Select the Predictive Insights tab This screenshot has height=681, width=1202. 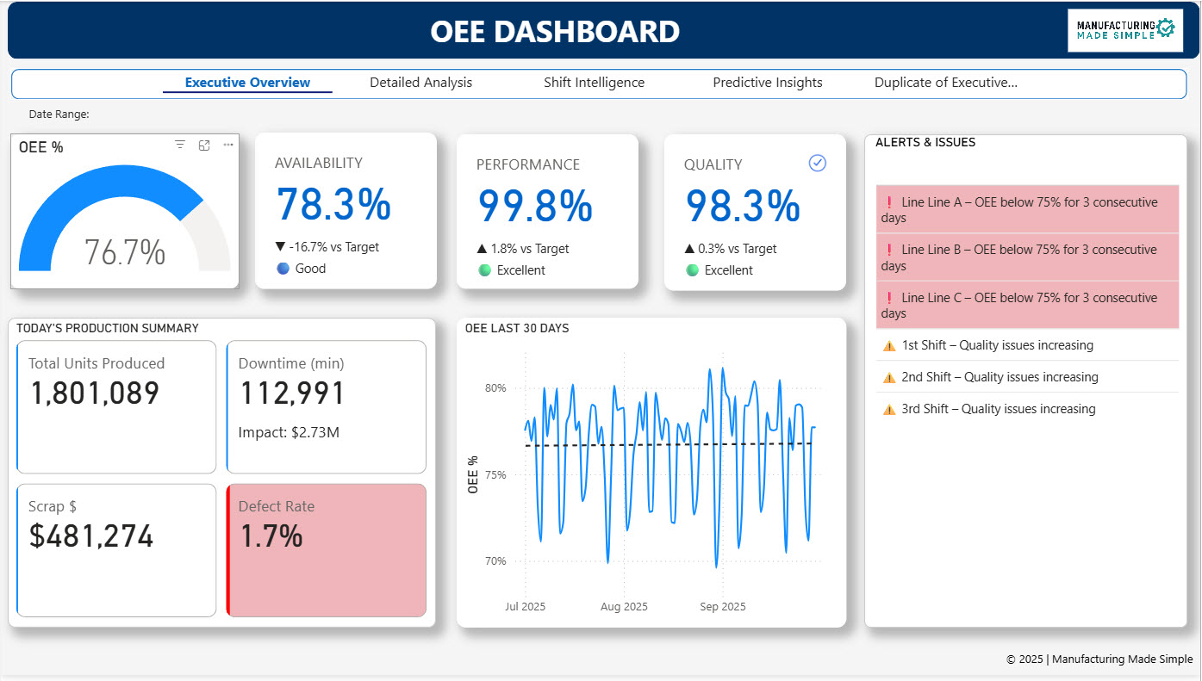pos(767,82)
